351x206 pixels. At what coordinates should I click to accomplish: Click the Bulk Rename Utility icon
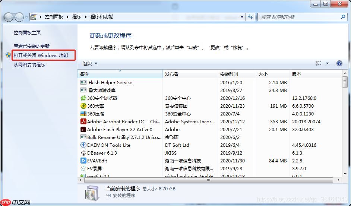(83, 137)
